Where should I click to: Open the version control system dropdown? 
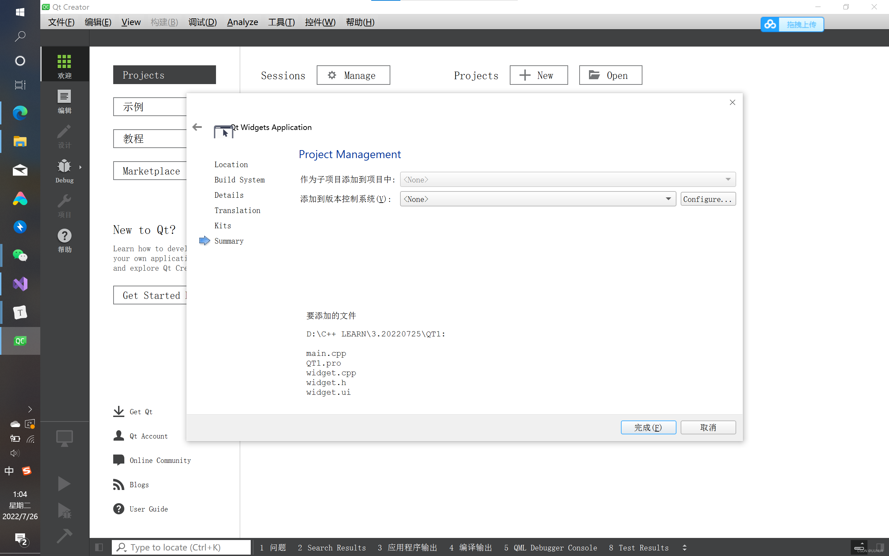(x=538, y=199)
